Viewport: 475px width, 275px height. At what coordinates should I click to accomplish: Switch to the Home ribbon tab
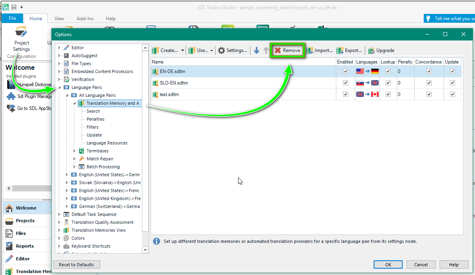click(36, 19)
